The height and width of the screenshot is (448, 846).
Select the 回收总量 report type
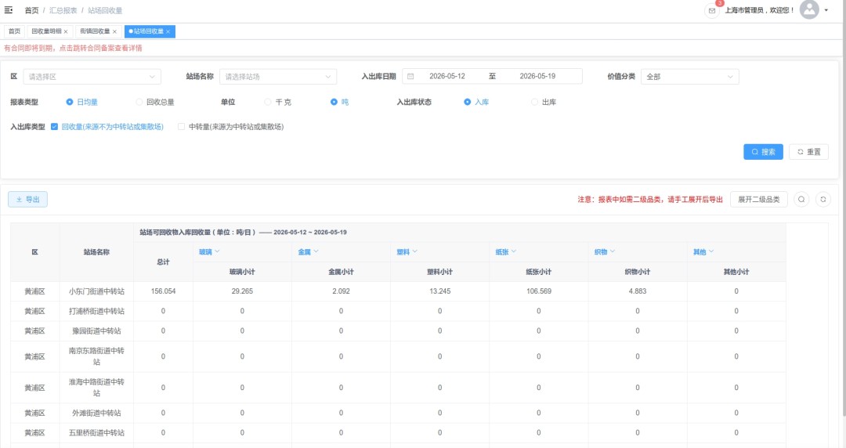[x=155, y=102]
